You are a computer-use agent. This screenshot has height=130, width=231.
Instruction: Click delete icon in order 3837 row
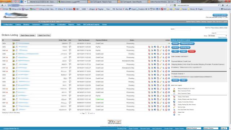click(x=166, y=78)
